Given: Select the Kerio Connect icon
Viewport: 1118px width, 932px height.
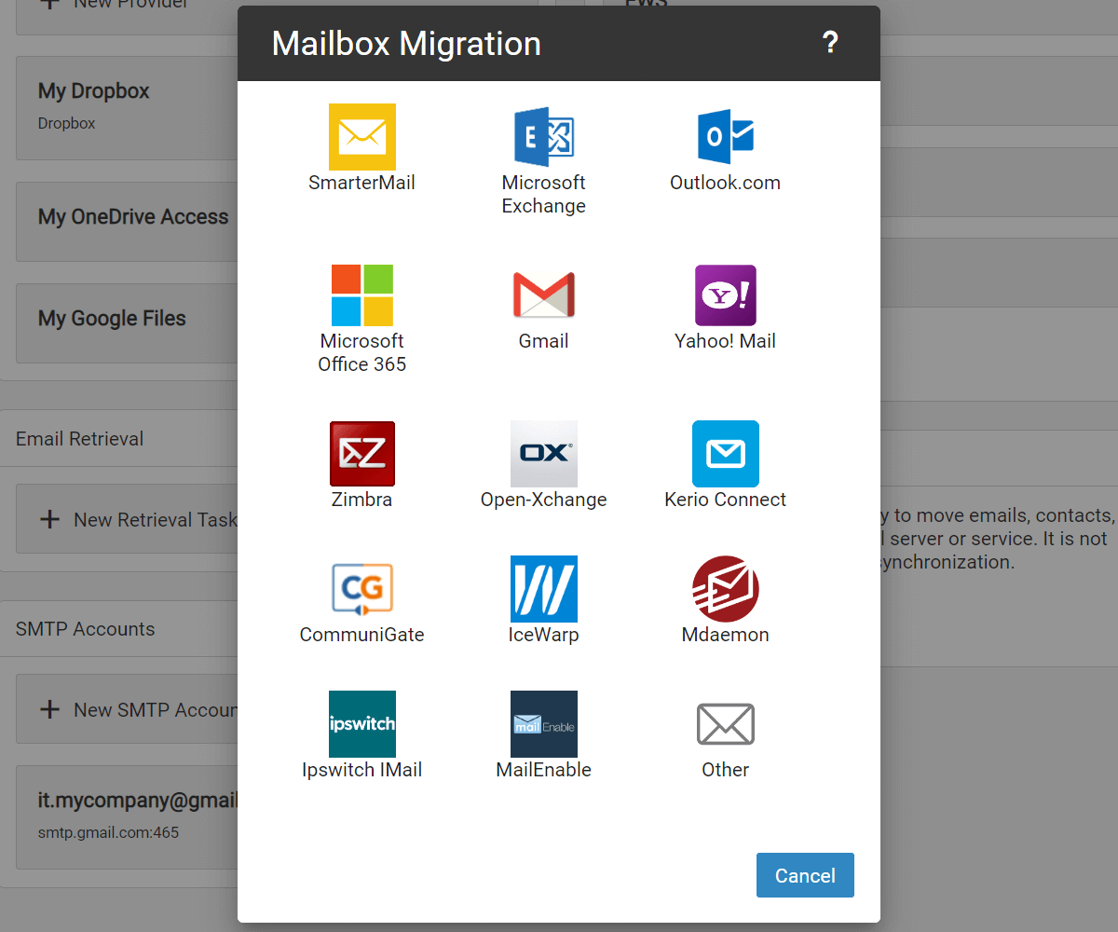Looking at the screenshot, I should coord(726,454).
